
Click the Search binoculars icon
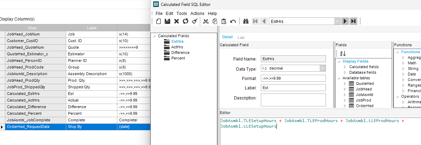coord(245,21)
